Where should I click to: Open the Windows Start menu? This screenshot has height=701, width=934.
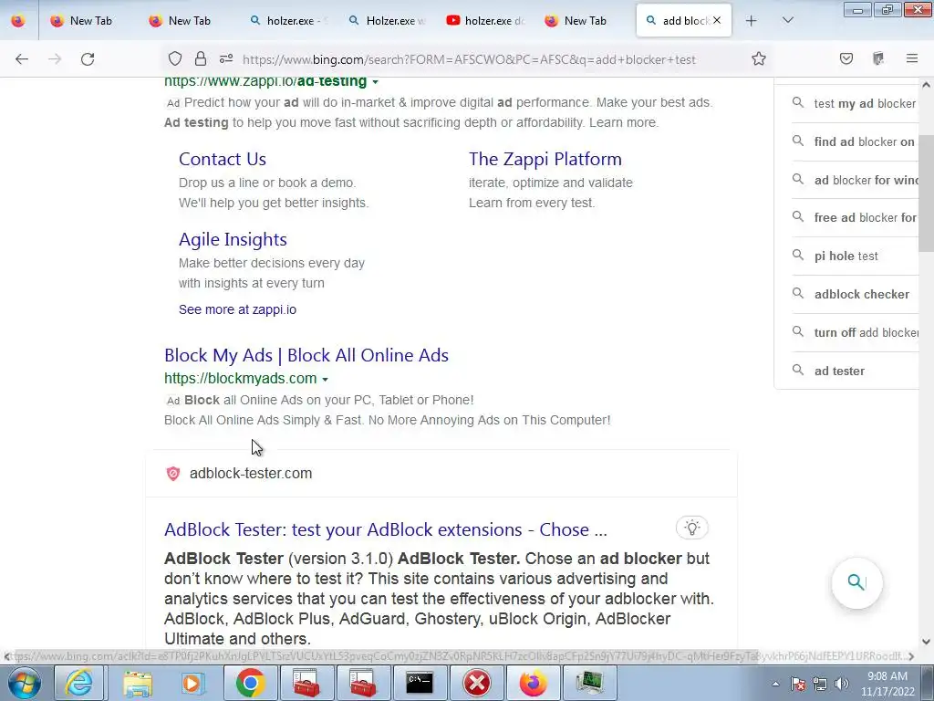(x=24, y=683)
